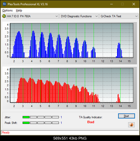
Task: Minimize the PlexTools window
Action: coord(111,4)
